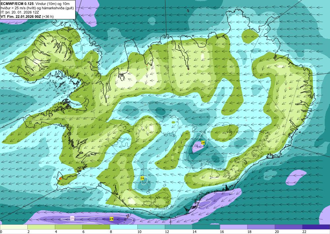Click the yellow 28 label in the offshore purple band

[112, 219]
